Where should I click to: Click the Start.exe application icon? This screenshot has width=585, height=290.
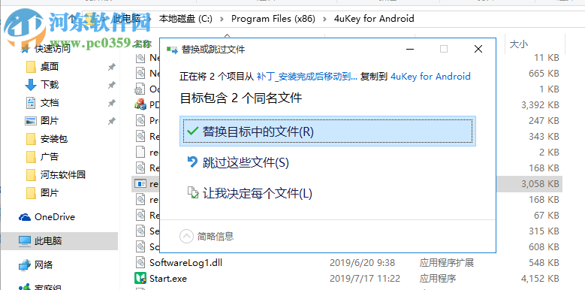(140, 279)
